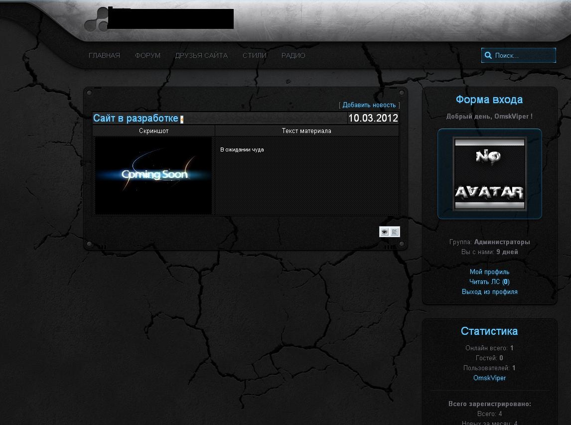Click the Добавить новость link
This screenshot has height=425, width=571.
pos(369,105)
